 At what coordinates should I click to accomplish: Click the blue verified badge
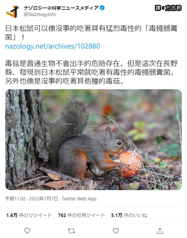coord(102,8)
